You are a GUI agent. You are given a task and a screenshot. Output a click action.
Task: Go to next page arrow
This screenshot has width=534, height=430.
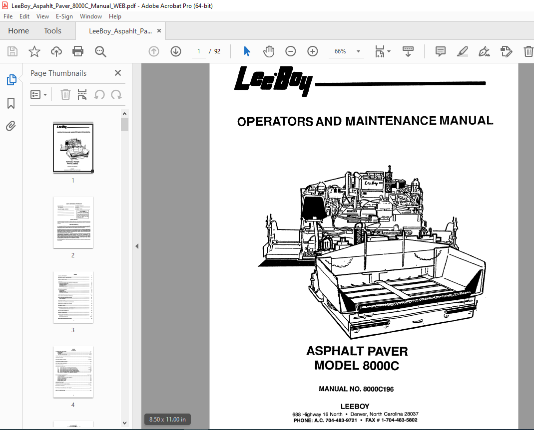(x=176, y=51)
